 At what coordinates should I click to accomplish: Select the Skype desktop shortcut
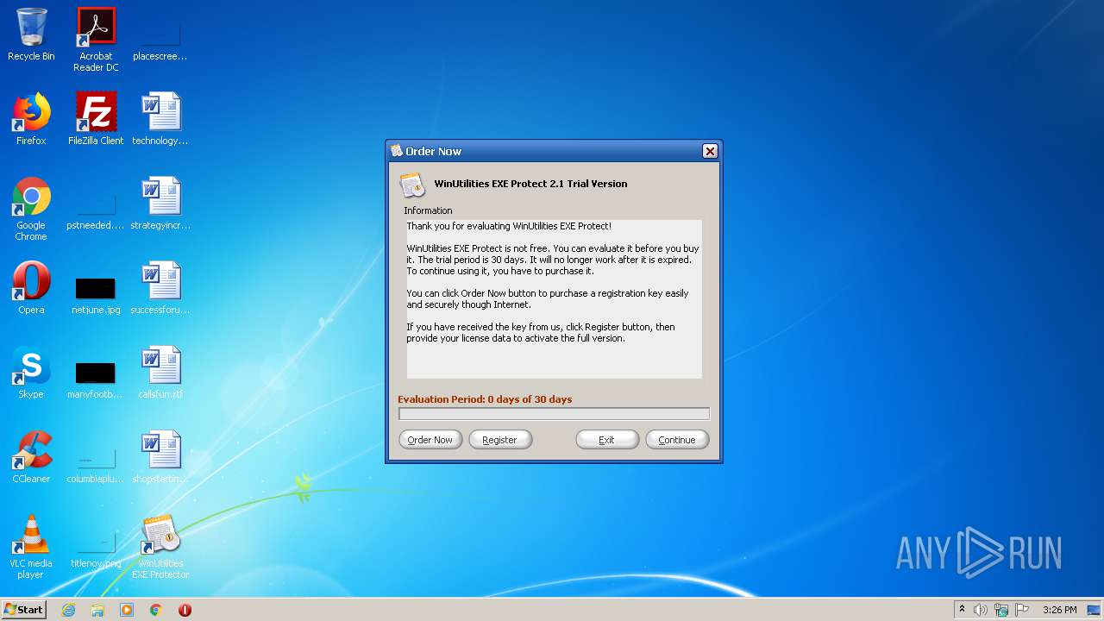pos(31,373)
